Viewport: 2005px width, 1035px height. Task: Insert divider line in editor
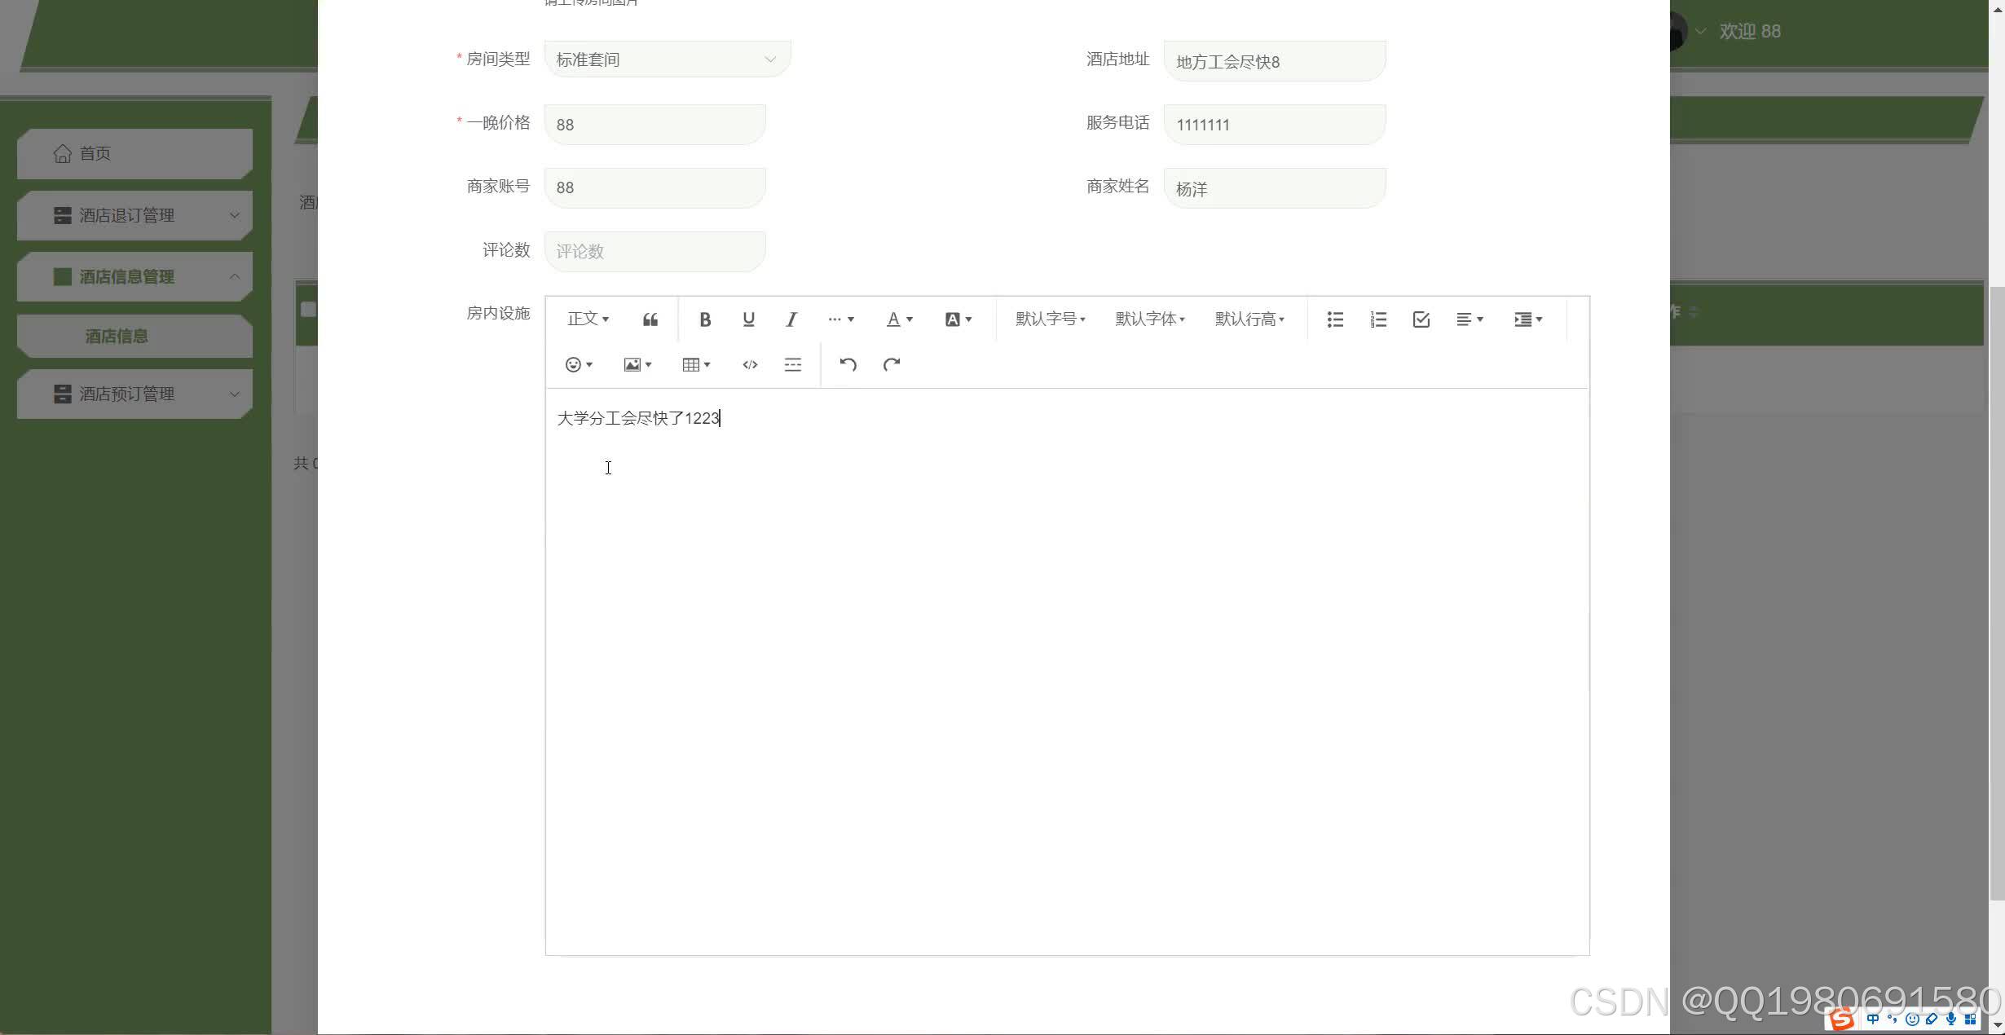[x=792, y=364]
